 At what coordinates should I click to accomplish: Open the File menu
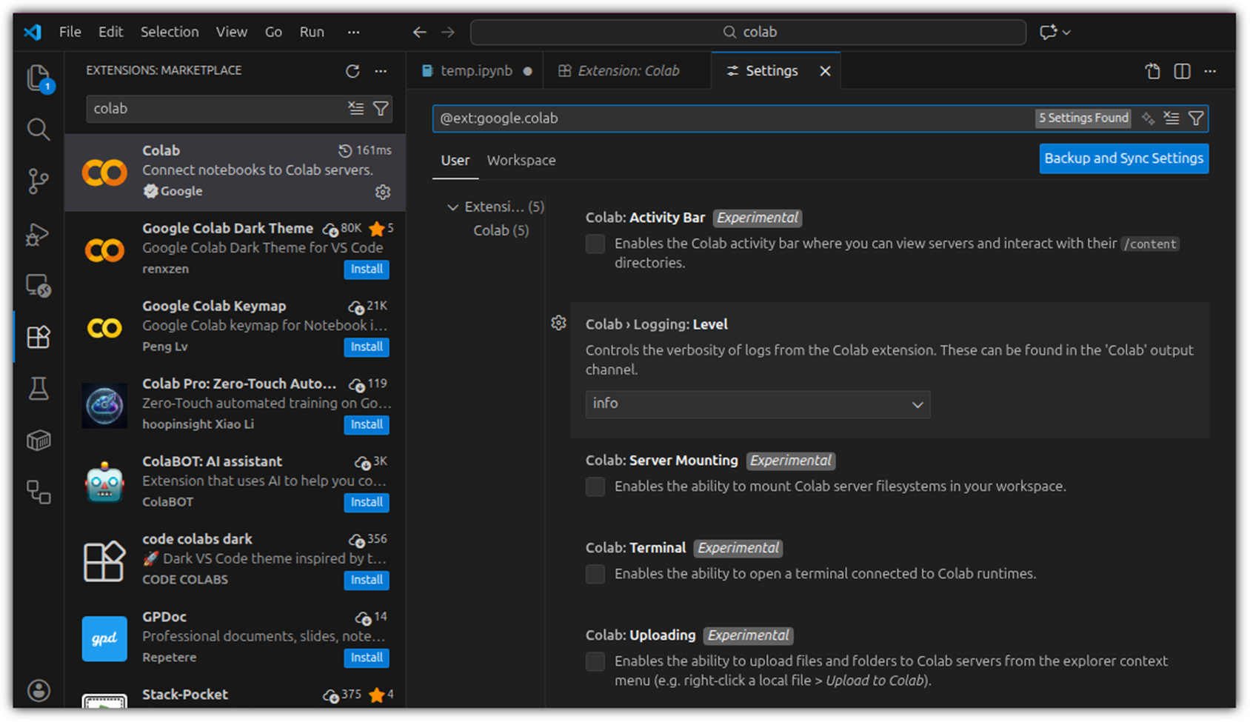[x=70, y=32]
